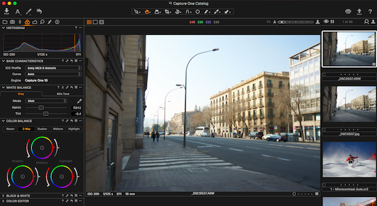Open the Curve Auto dropdown
This screenshot has height=206, width=377.
[53, 74]
